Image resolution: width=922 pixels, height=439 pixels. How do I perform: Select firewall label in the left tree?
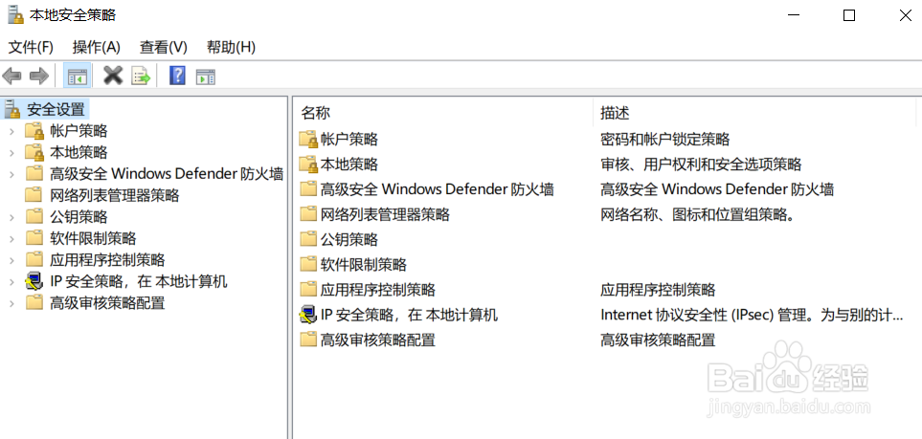(167, 174)
